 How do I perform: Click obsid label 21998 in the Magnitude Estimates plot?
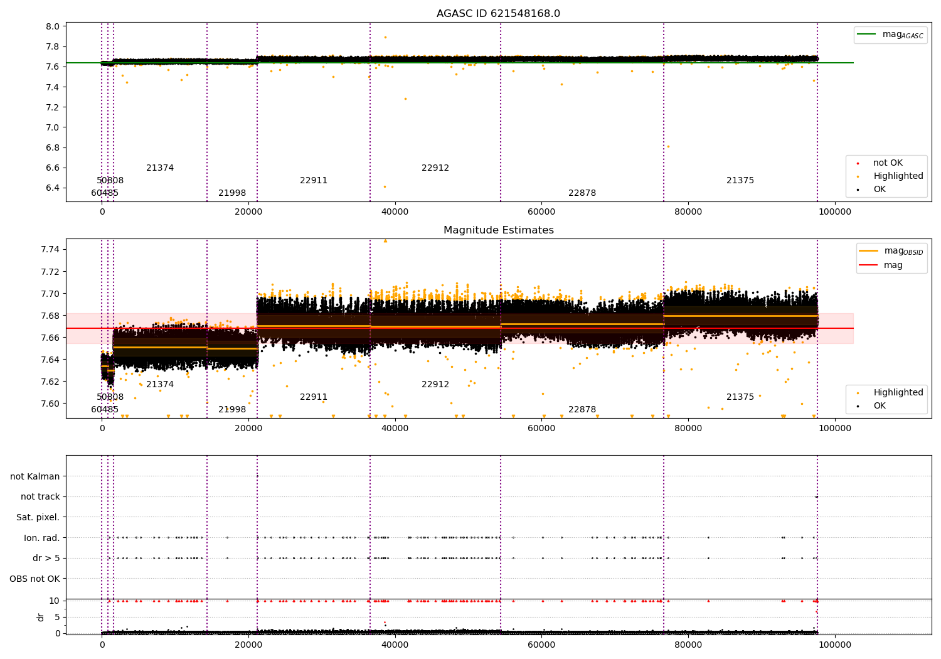(x=232, y=410)
